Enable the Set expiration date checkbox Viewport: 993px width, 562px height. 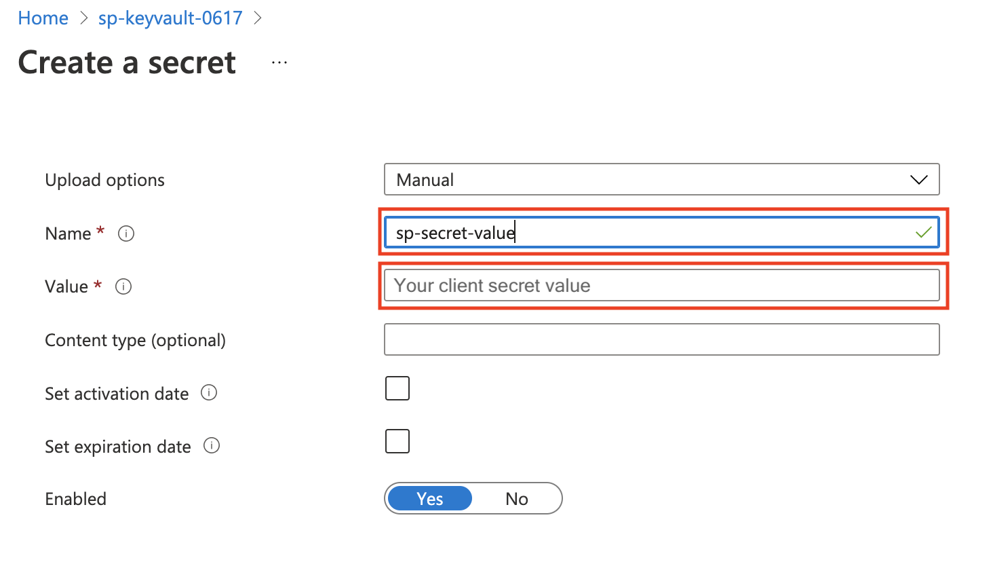397,441
